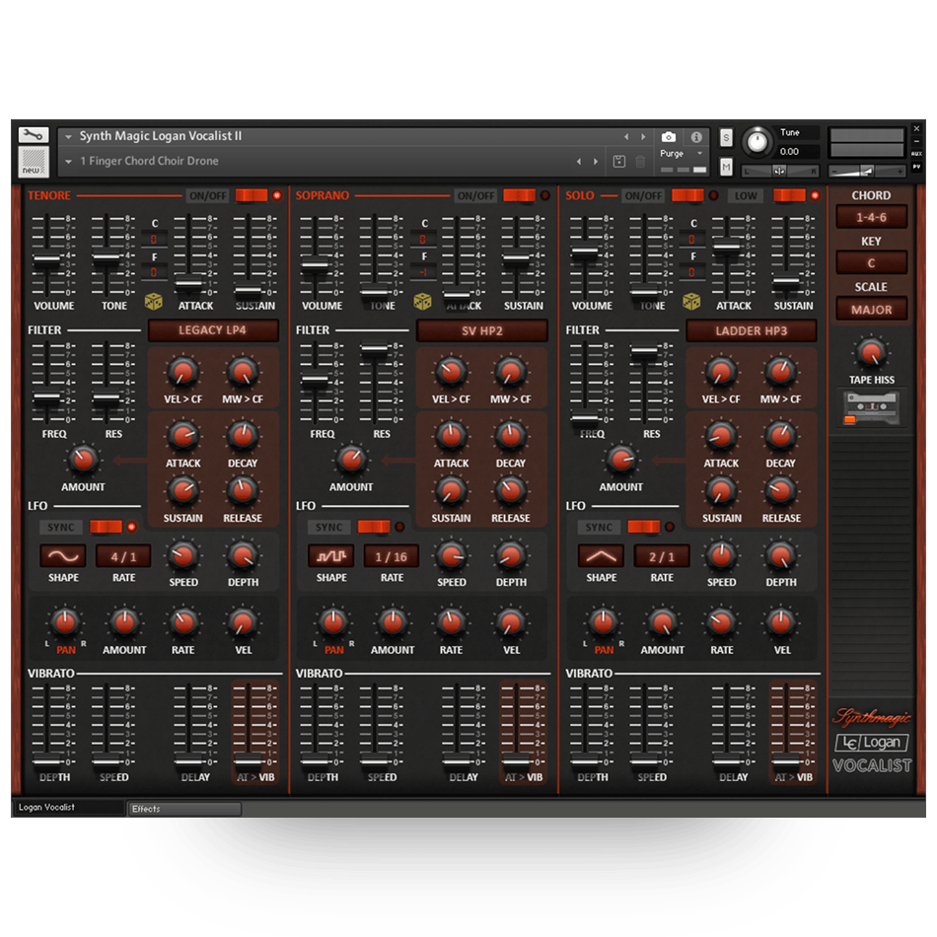Click the Soprano LFO square shape icon

[x=331, y=556]
